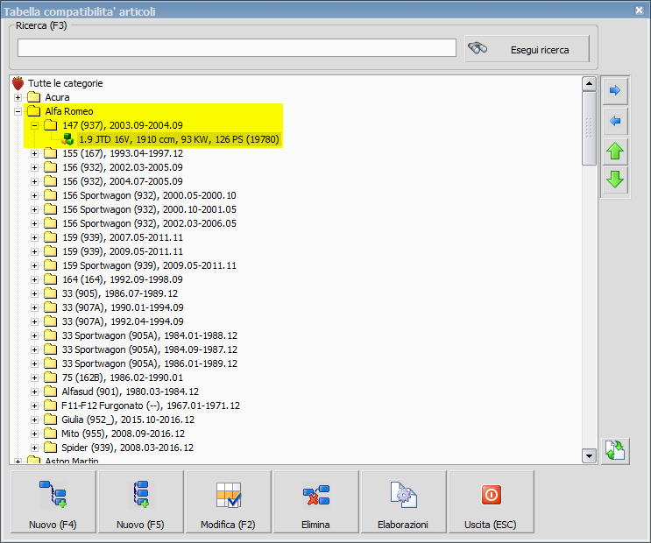Expand the Mito (955) node
Screen dimensions: 651x543
(34, 434)
